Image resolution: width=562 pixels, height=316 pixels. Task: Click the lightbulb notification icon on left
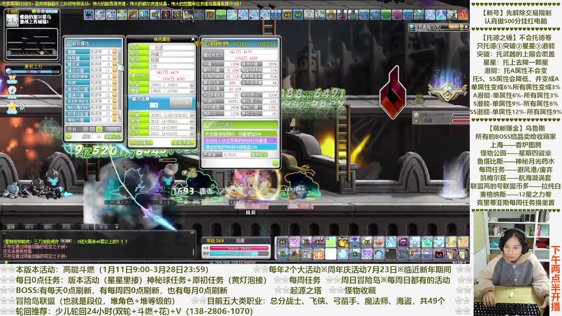[x=12, y=92]
